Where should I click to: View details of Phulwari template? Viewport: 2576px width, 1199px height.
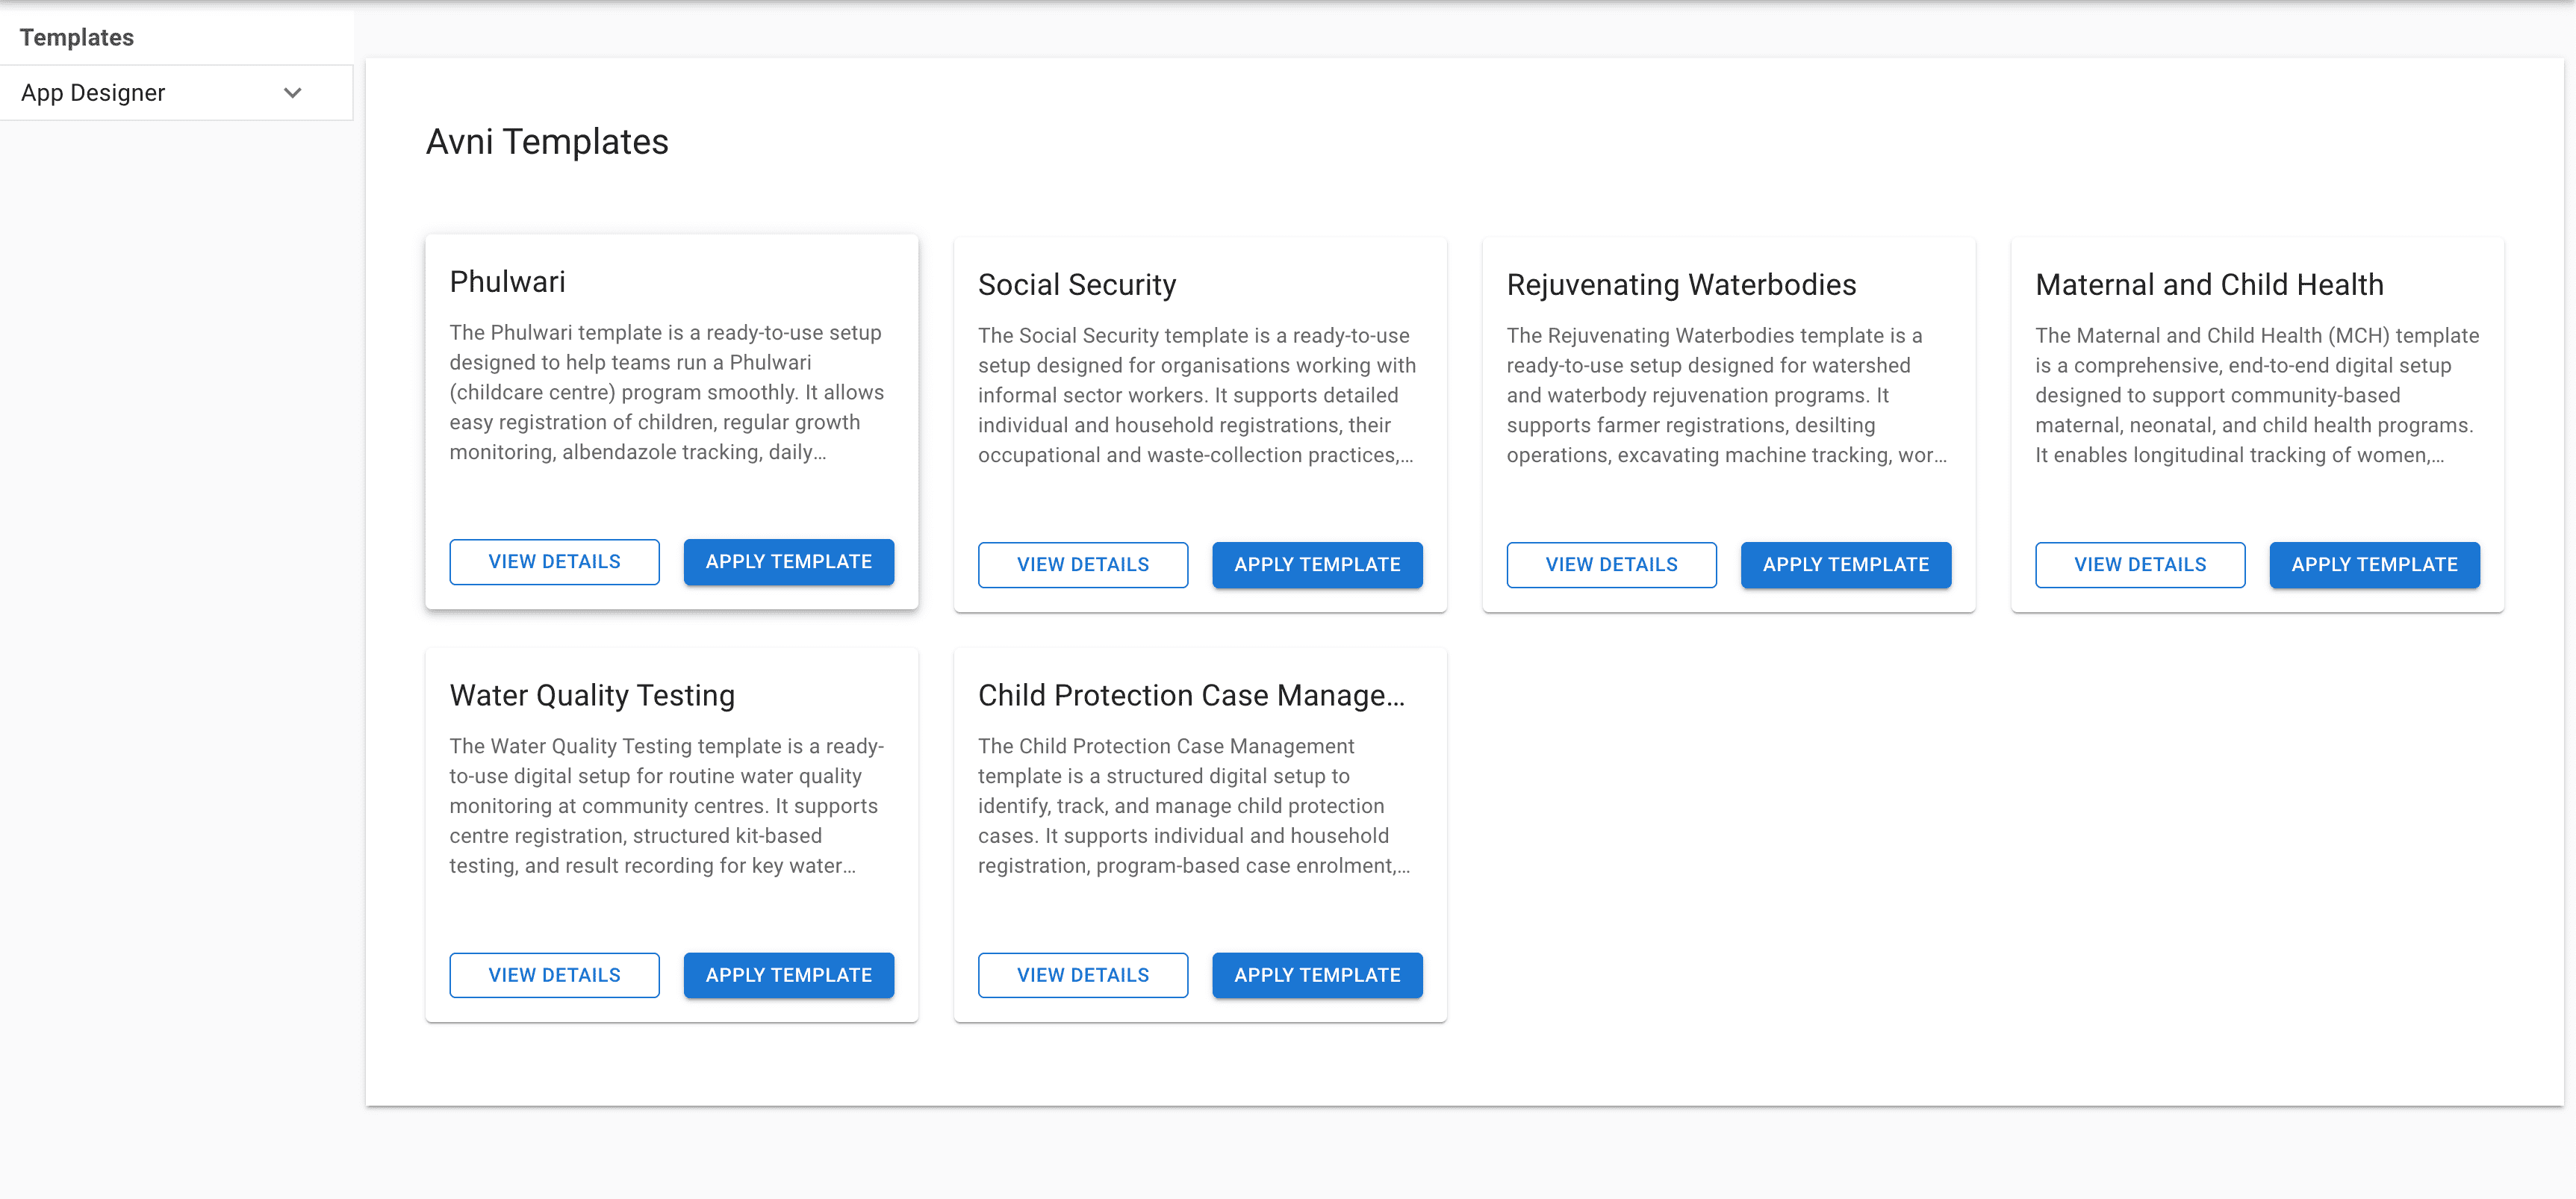[554, 562]
